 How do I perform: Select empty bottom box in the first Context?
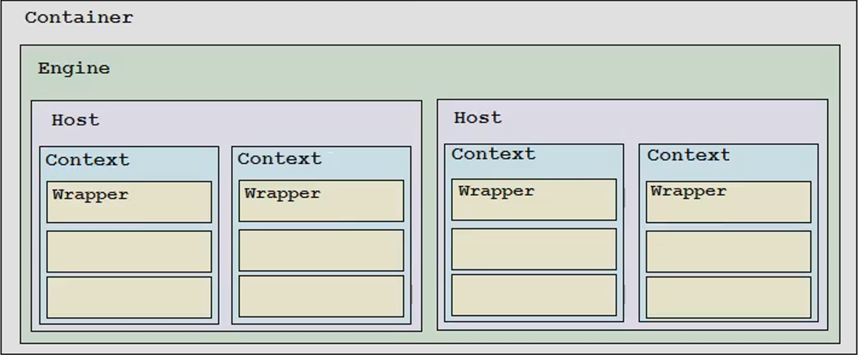[x=129, y=298]
